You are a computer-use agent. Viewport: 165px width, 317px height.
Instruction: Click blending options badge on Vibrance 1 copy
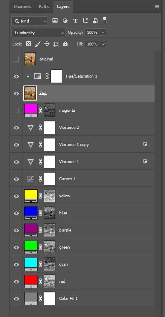pyautogui.click(x=146, y=145)
